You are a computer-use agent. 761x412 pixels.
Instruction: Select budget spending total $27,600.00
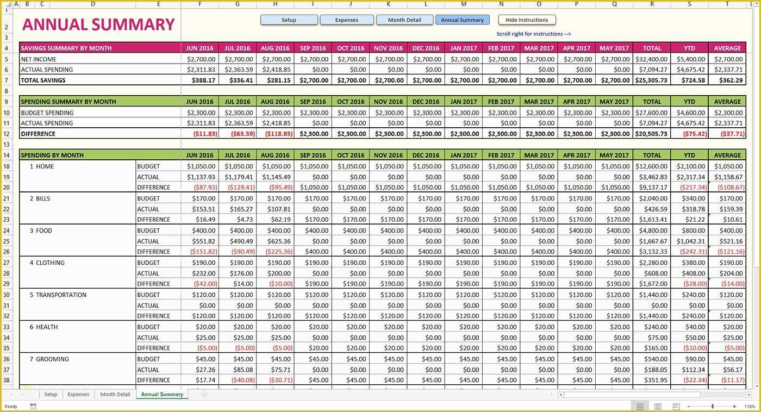point(652,113)
